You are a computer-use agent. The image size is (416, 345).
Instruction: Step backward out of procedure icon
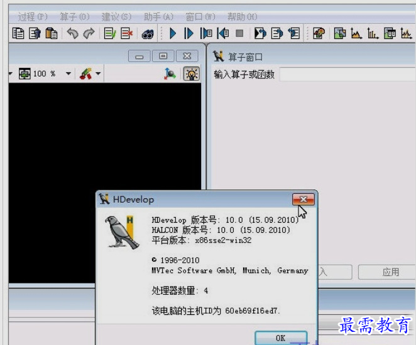click(x=223, y=34)
